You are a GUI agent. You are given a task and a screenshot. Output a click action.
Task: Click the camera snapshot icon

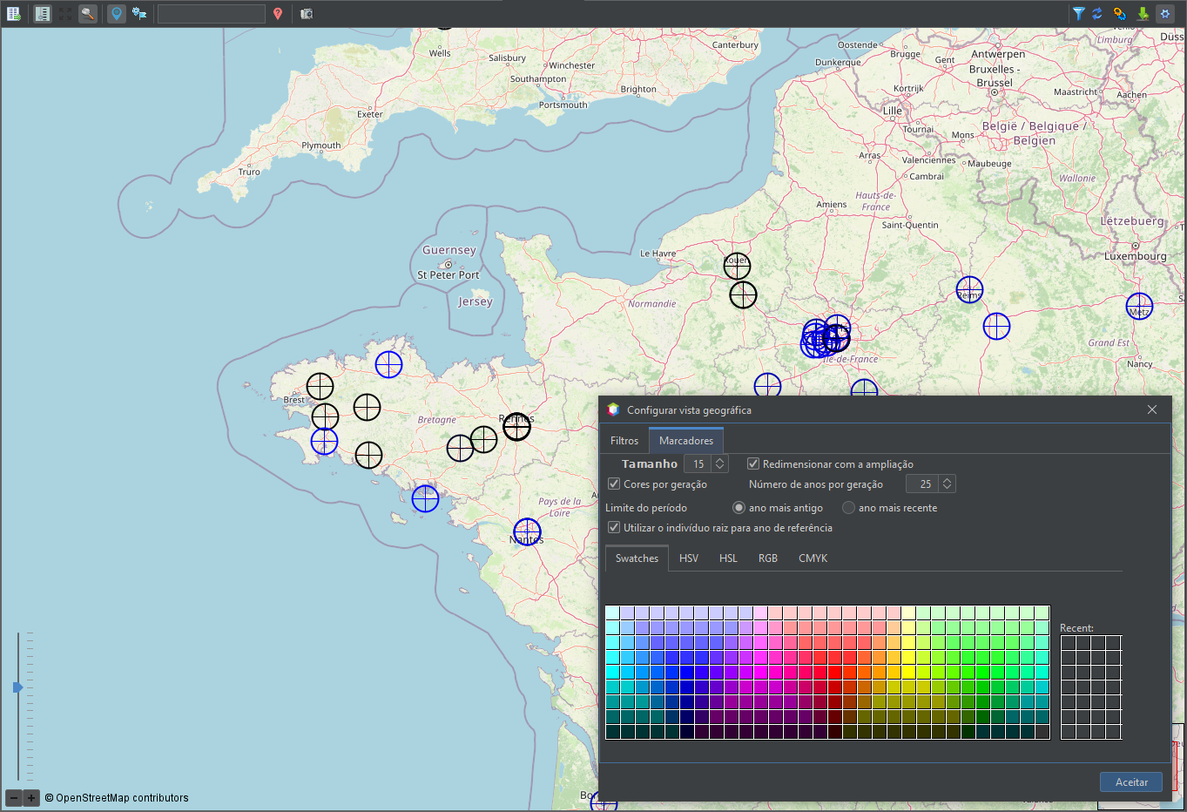307,14
